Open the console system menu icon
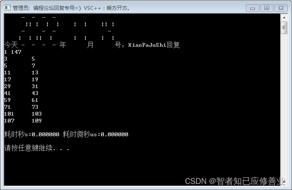Viewport: 292px width, 190px height. coord(7,8)
